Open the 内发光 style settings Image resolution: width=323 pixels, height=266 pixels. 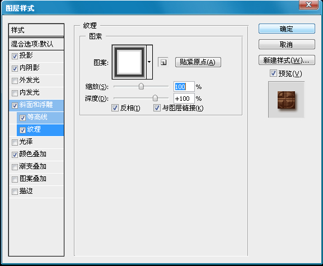29,92
